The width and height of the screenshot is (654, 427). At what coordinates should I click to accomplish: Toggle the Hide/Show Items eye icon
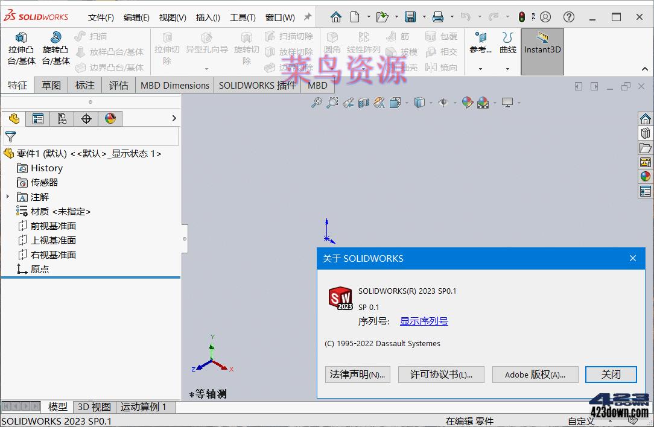pyautogui.click(x=445, y=103)
